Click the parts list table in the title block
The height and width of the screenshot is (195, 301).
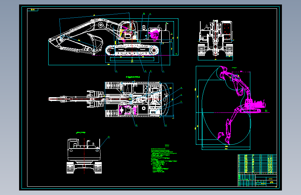point(257,164)
